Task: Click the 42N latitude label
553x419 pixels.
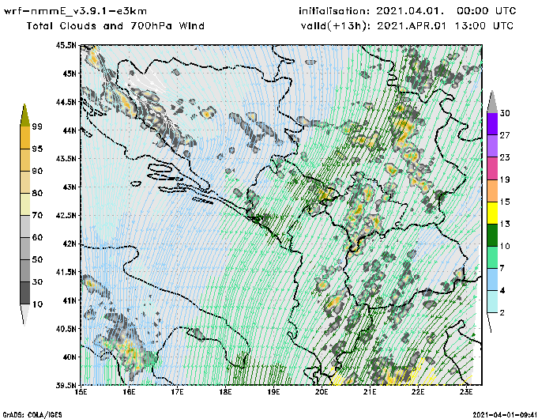Action: [x=69, y=243]
